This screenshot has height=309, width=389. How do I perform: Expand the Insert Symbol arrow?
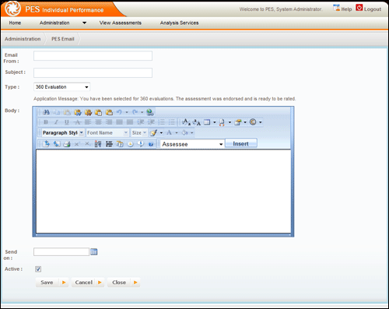(261, 122)
